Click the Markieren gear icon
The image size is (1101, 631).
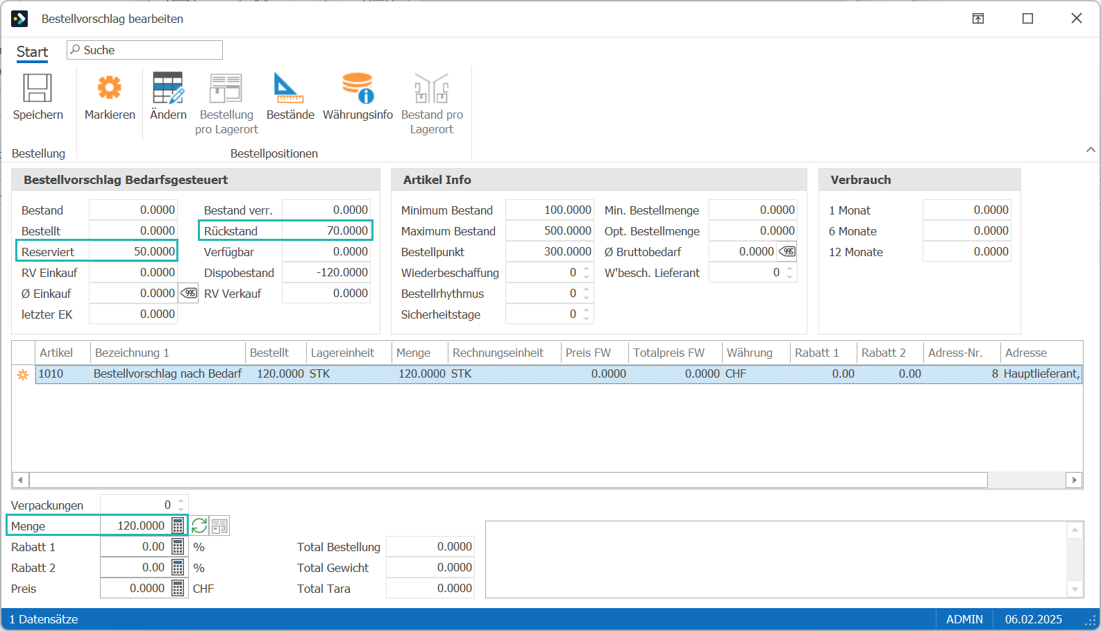pos(110,88)
